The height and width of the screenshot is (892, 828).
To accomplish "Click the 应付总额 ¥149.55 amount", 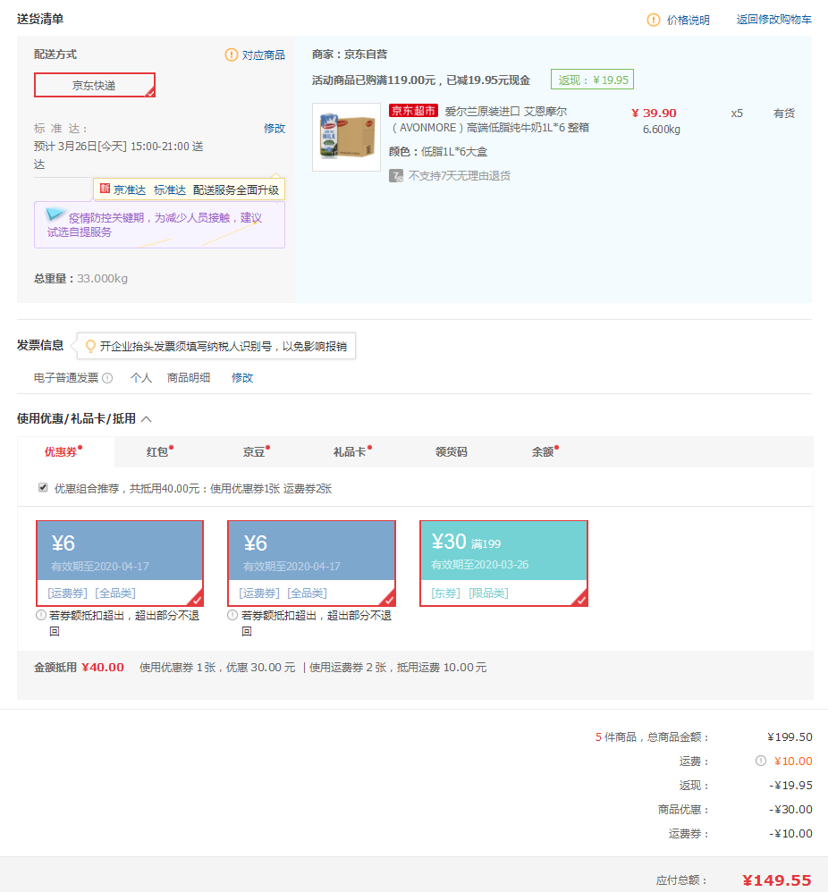I will (777, 880).
